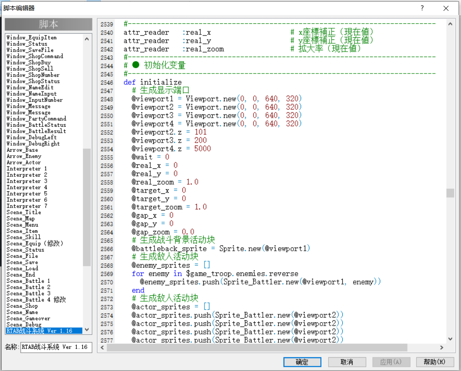Click the code horizontal scroll-right arrow

(441, 347)
